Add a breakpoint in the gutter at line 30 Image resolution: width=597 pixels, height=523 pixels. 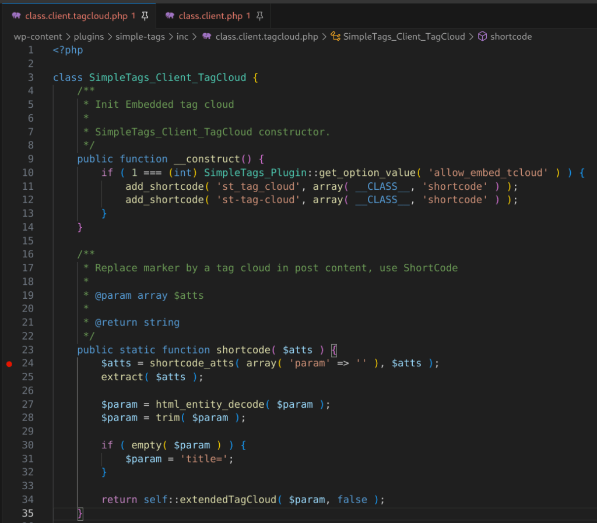click(9, 444)
